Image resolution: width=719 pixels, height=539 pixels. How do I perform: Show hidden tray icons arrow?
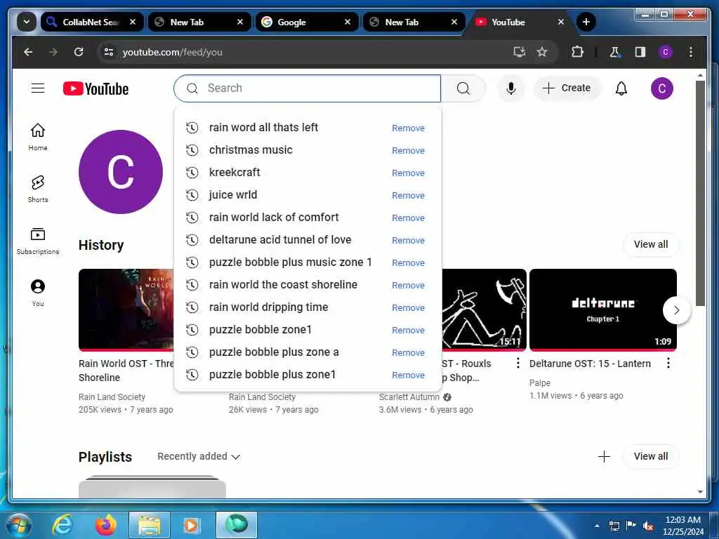[x=597, y=526]
